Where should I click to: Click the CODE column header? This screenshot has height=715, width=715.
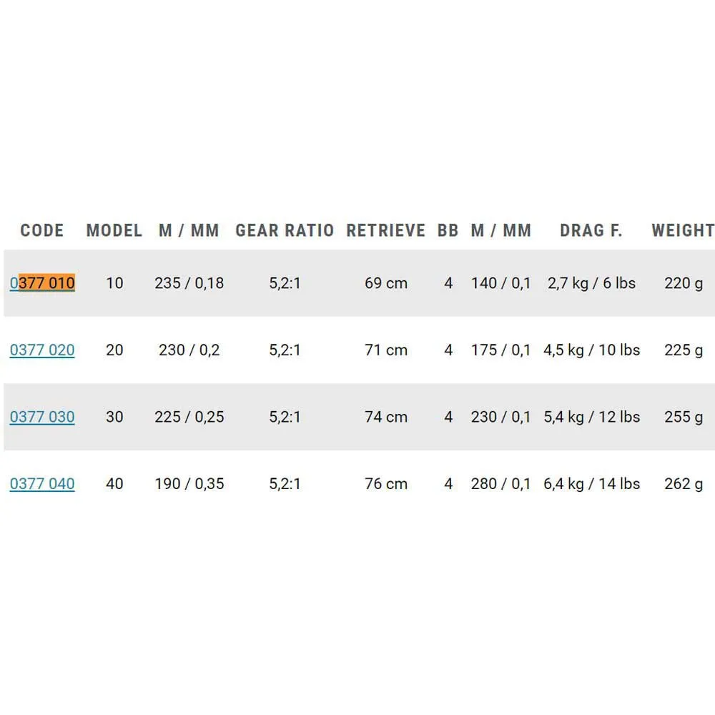(x=42, y=230)
